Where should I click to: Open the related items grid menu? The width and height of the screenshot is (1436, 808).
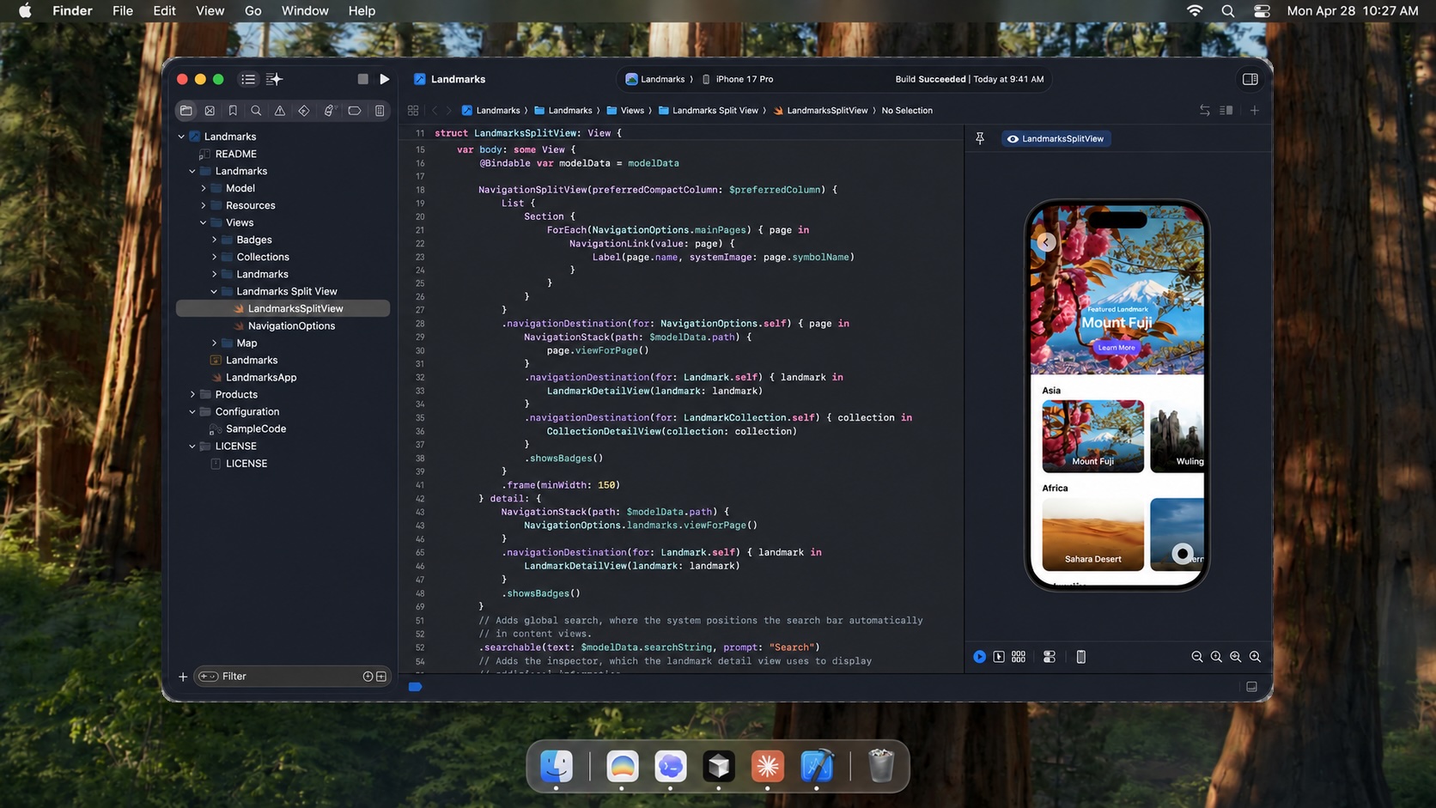[x=413, y=111]
